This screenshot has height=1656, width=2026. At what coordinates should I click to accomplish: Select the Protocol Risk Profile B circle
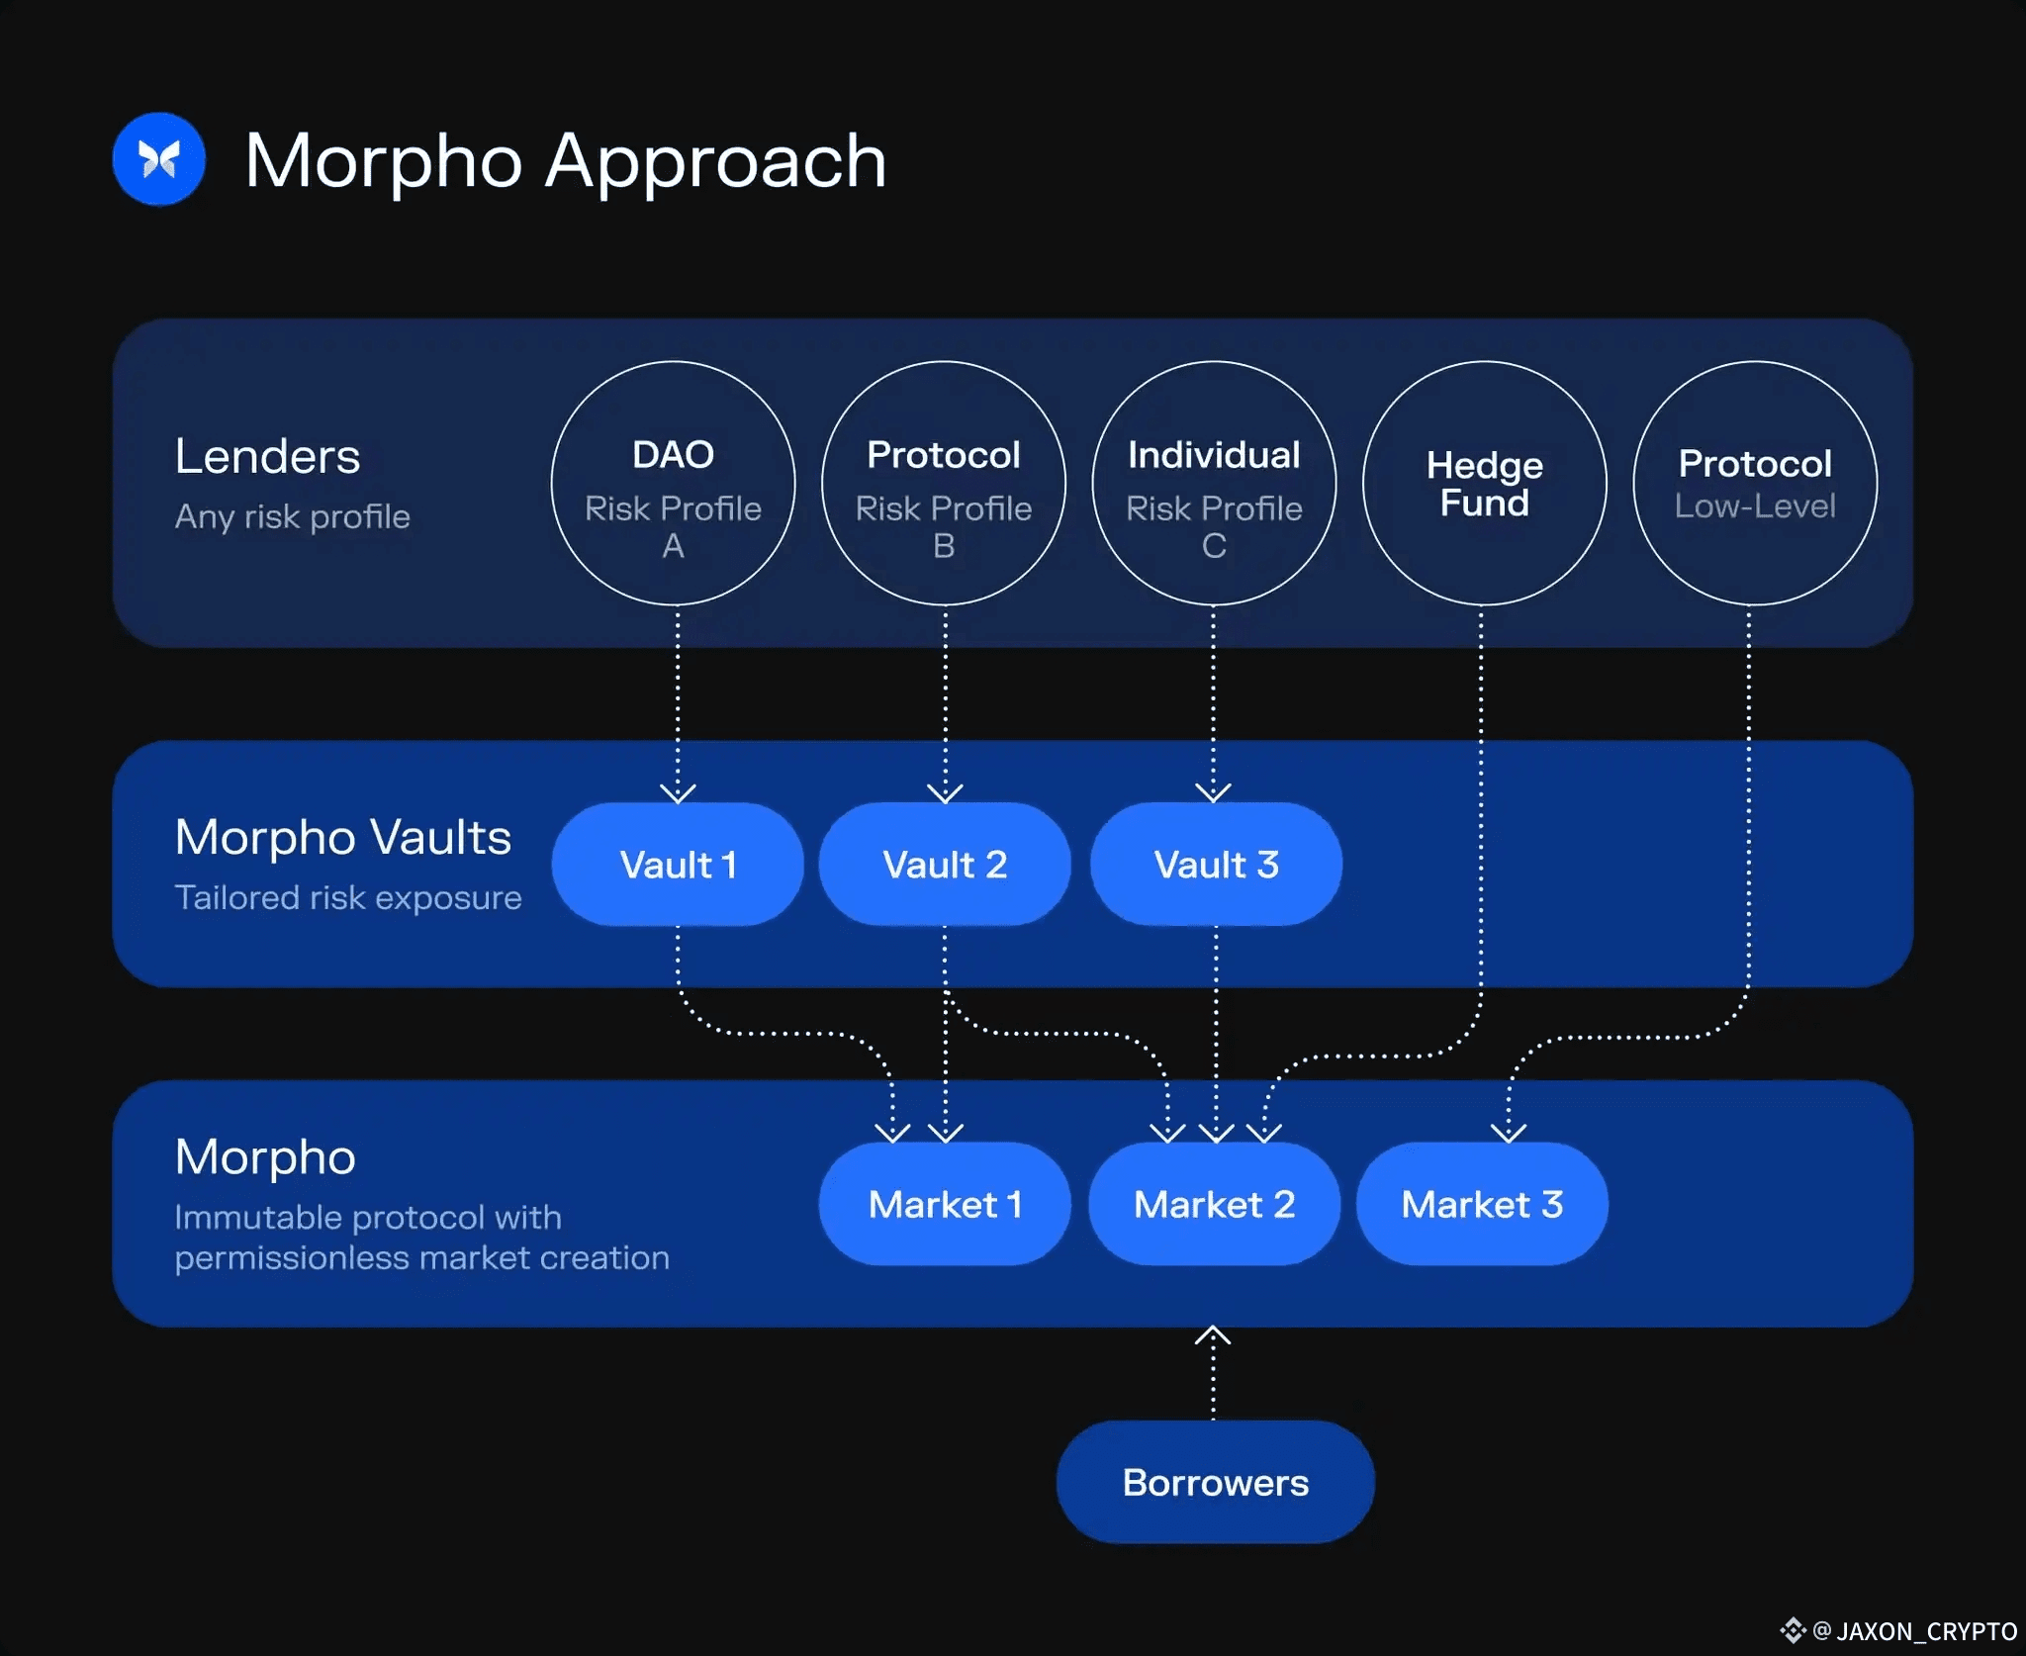(x=943, y=483)
